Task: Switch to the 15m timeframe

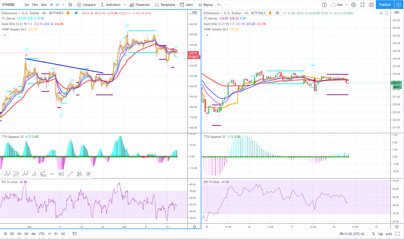Action: pos(35,5)
